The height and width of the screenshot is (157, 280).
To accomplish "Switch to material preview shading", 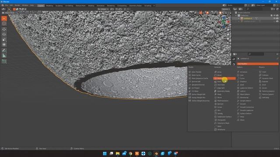I will 223,13.
